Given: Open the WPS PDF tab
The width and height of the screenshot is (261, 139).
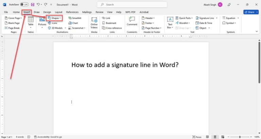Looking at the screenshot, I should coord(130,12).
